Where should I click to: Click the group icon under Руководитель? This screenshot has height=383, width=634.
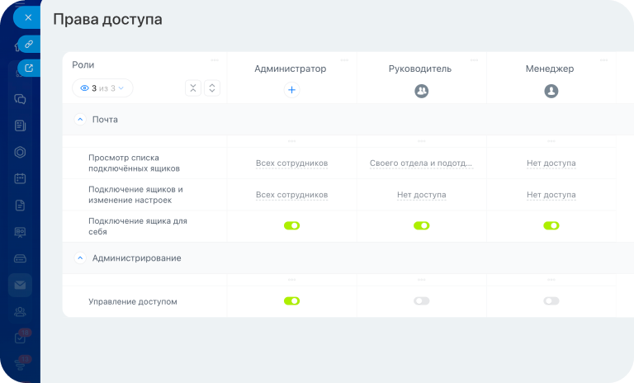click(x=421, y=91)
